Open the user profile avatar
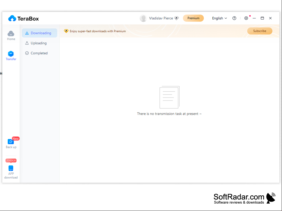This screenshot has width=282, height=211. pyautogui.click(x=143, y=18)
